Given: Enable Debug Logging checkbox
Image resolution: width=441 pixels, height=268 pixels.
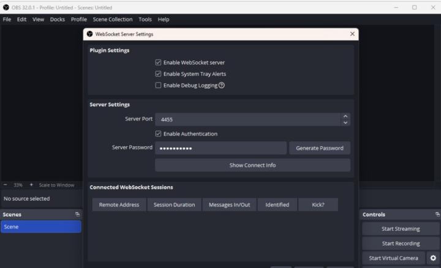Looking at the screenshot, I should click(x=159, y=86).
